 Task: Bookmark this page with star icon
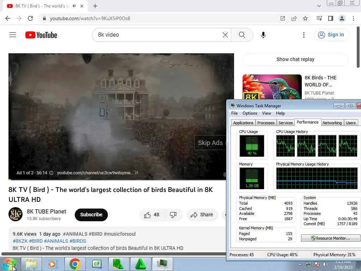pos(305,18)
